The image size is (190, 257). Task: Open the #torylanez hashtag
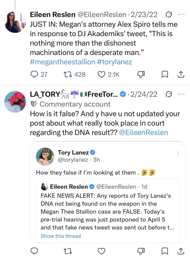point(115,62)
